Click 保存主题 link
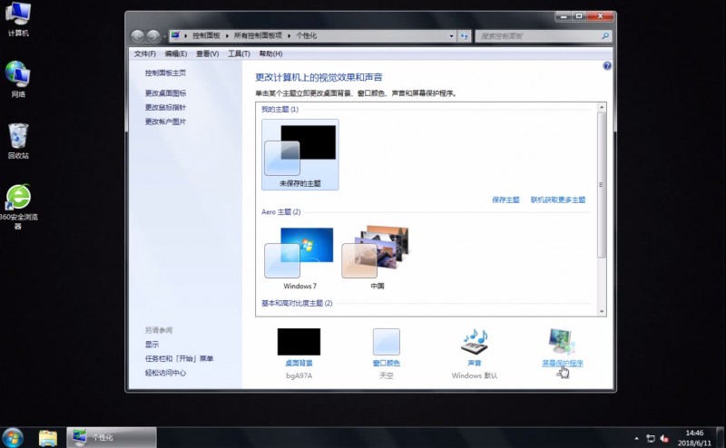The image size is (726, 448). click(505, 200)
